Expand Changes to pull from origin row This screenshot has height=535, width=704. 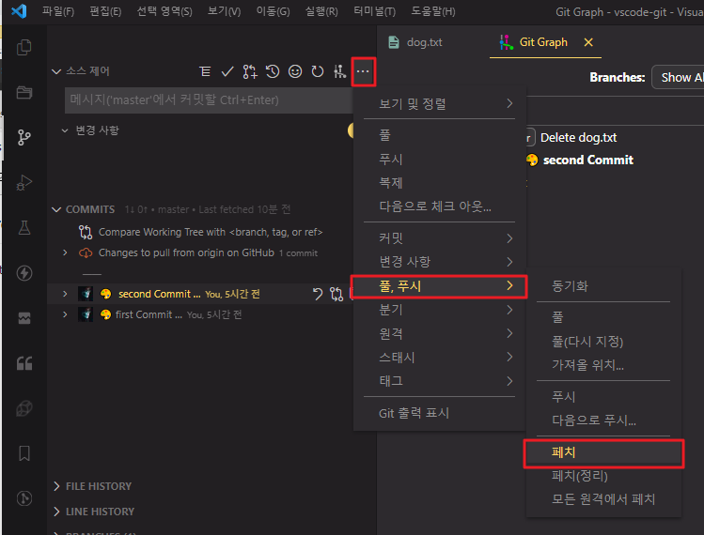coord(65,252)
